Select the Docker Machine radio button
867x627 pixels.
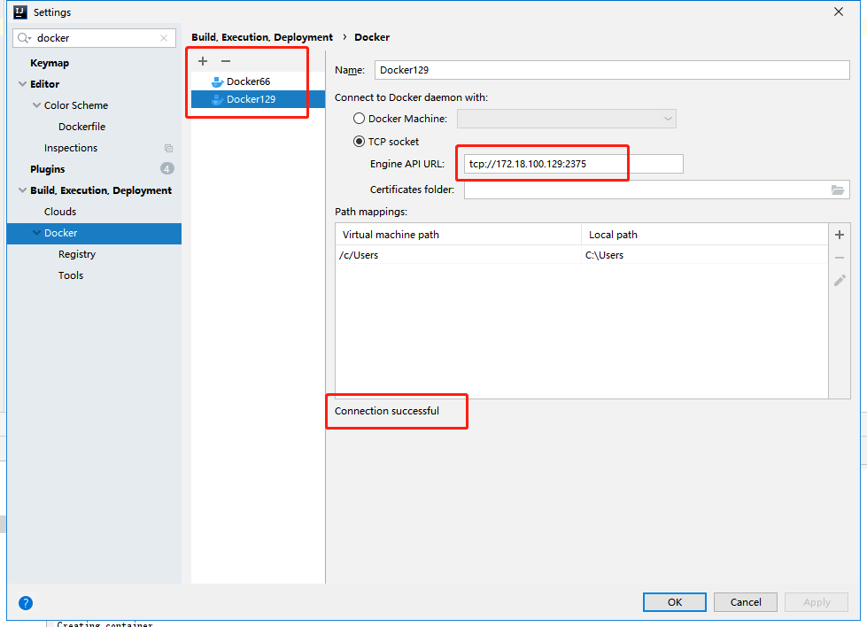(359, 119)
